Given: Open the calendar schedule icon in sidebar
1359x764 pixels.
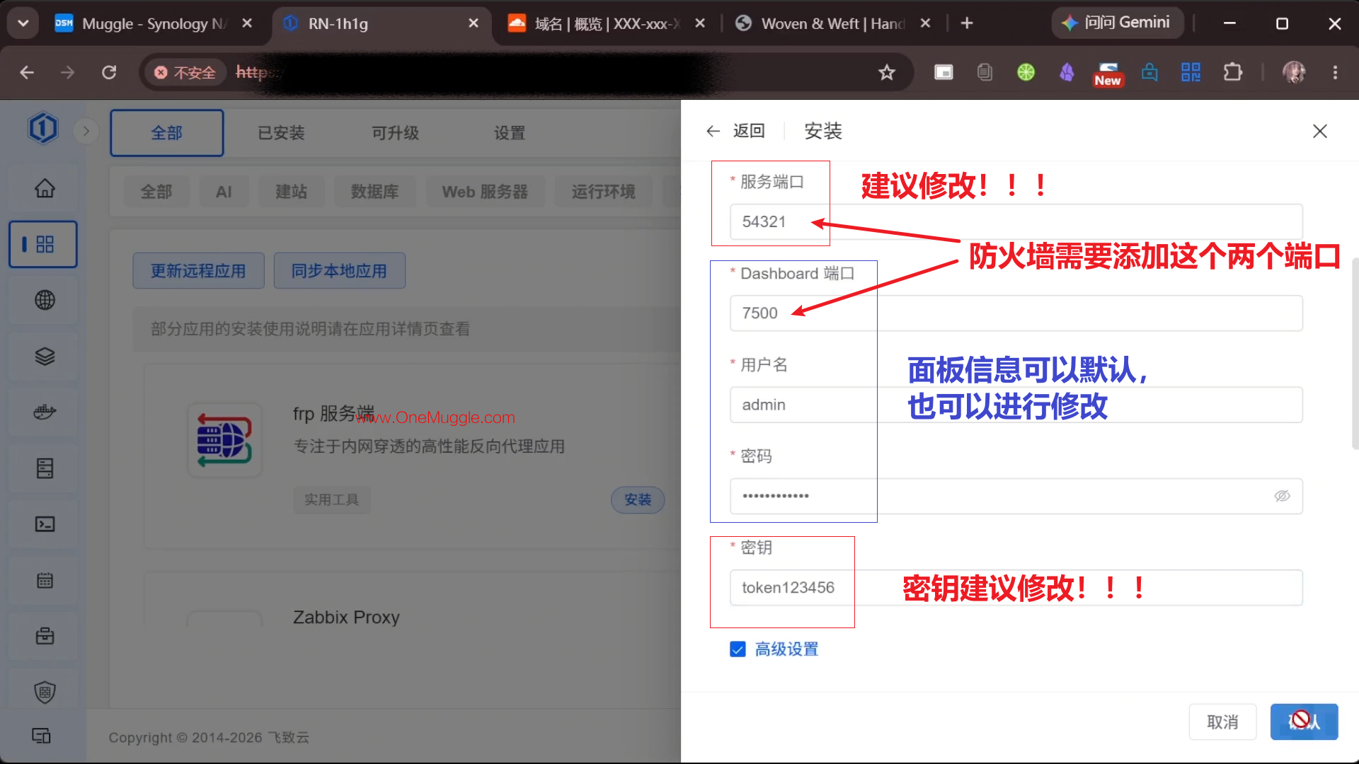Looking at the screenshot, I should coord(45,581).
